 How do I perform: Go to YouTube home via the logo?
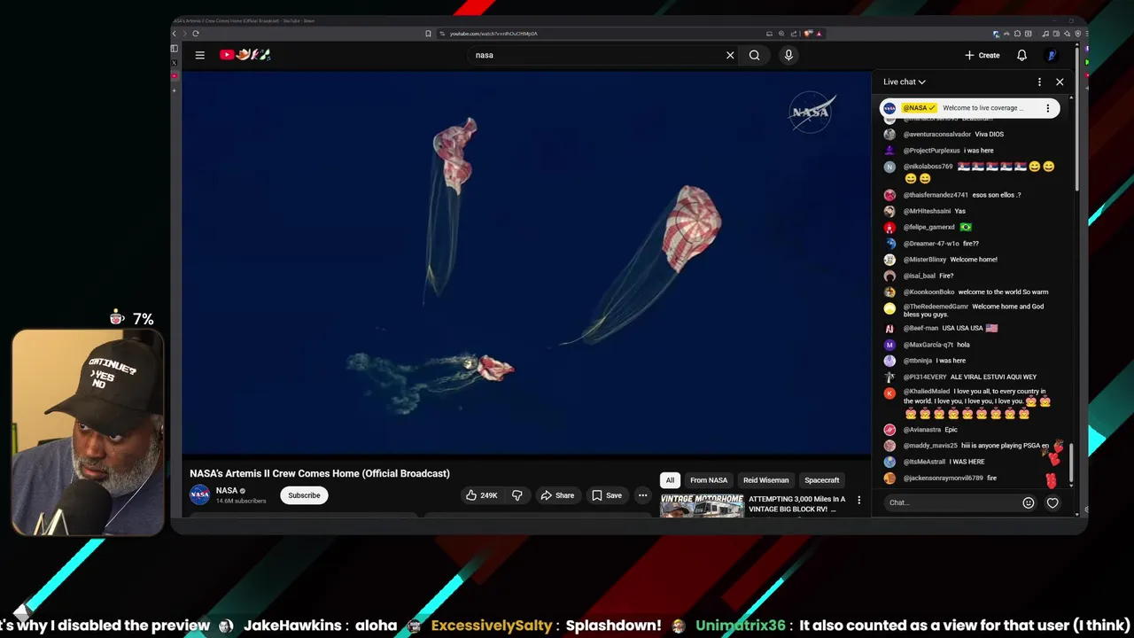245,55
